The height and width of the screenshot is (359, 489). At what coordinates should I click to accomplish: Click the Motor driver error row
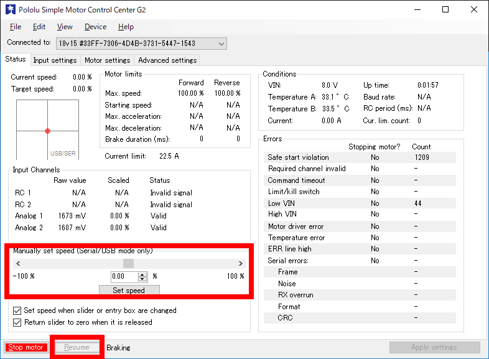(360, 226)
